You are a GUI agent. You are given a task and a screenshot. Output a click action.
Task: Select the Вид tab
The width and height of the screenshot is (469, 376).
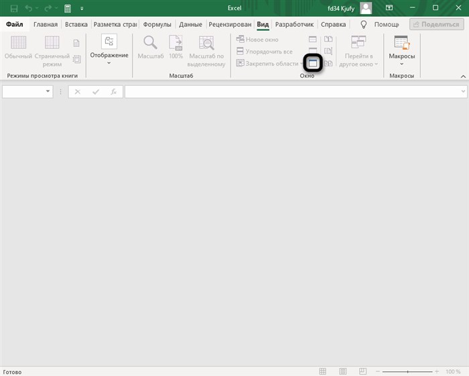263,24
